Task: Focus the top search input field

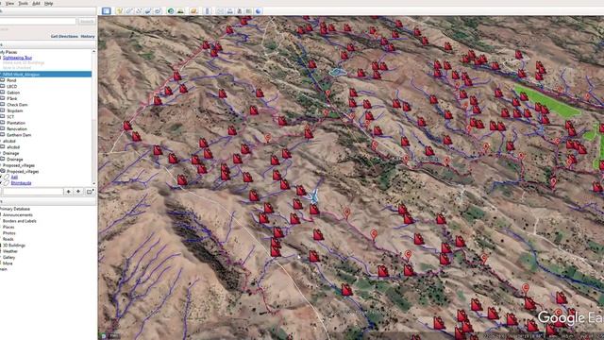Action: [x=38, y=21]
